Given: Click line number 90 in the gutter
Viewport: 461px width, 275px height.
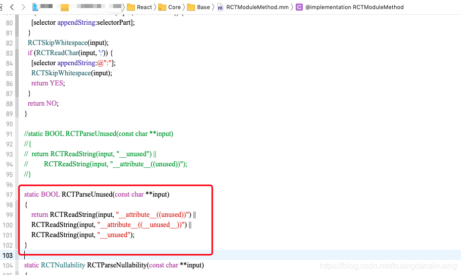Looking at the screenshot, I should [9, 124].
